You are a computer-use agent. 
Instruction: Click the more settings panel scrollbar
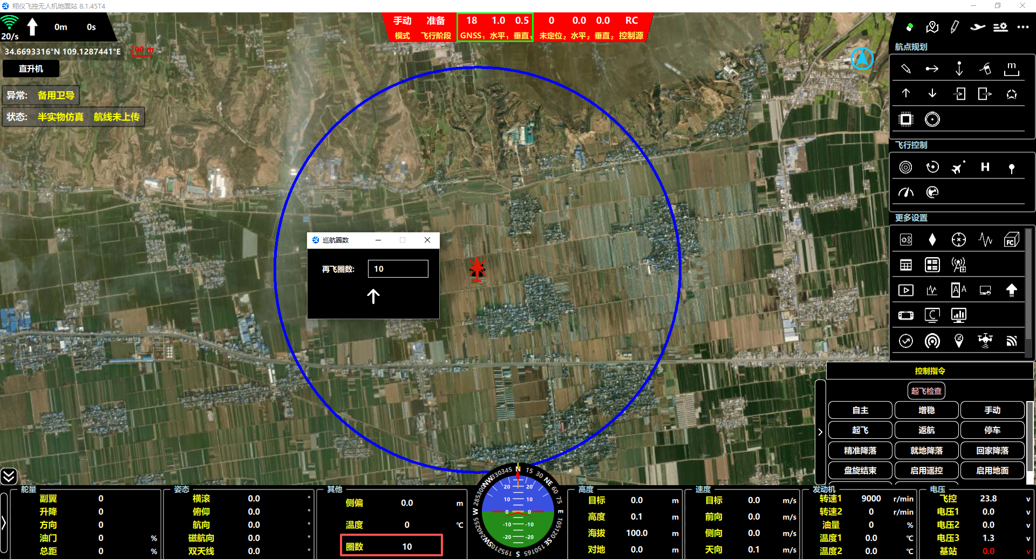pyautogui.click(x=1028, y=284)
